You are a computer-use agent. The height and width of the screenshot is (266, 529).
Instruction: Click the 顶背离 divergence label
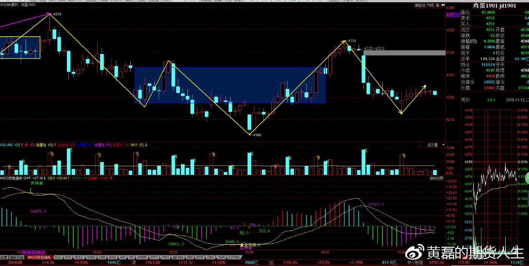37,183
